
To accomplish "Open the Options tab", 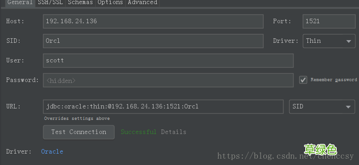I will click(x=110, y=3).
